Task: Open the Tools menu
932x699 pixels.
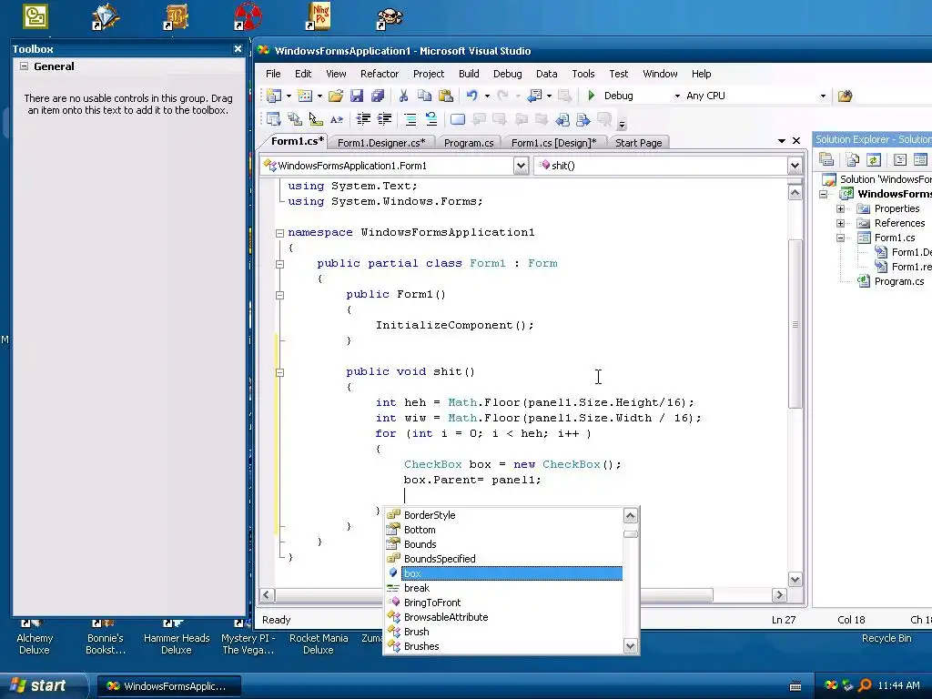Action: (x=583, y=74)
